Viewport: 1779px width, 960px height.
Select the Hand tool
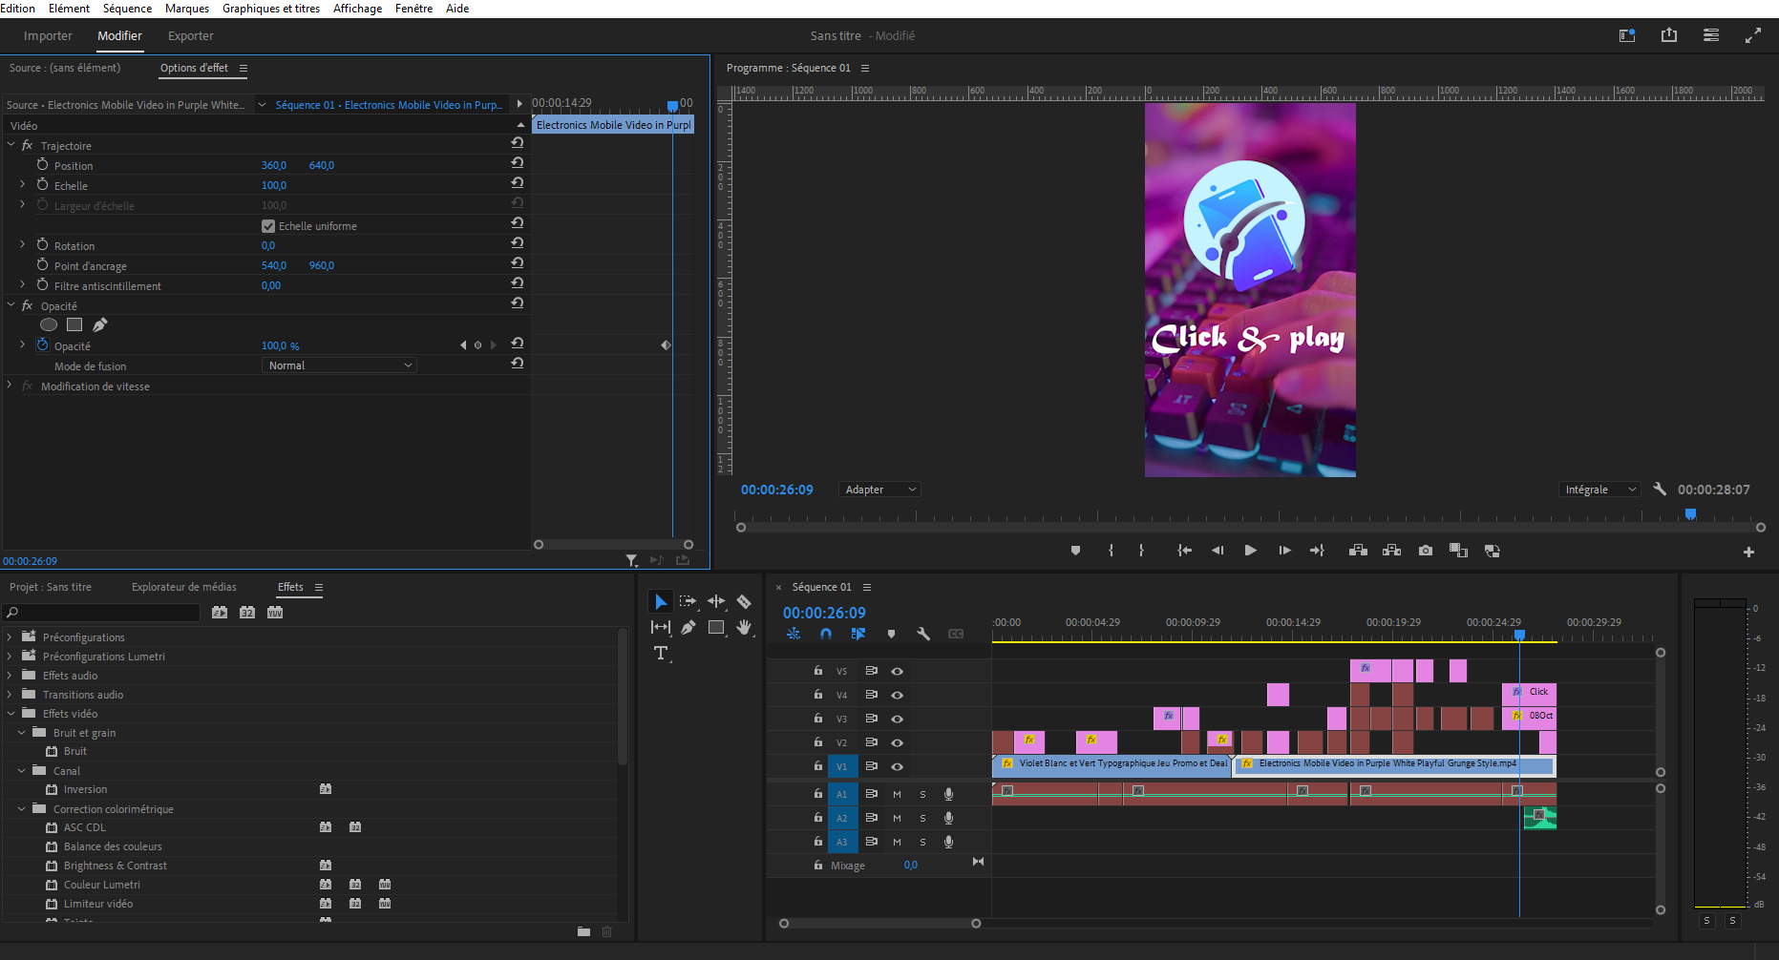pyautogui.click(x=744, y=628)
